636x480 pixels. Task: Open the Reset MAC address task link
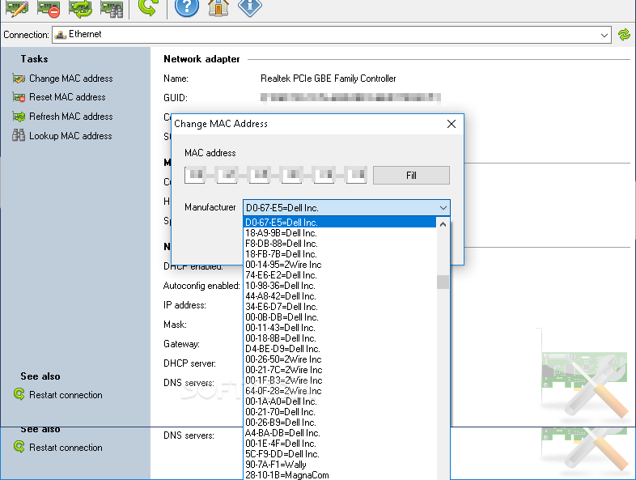67,97
